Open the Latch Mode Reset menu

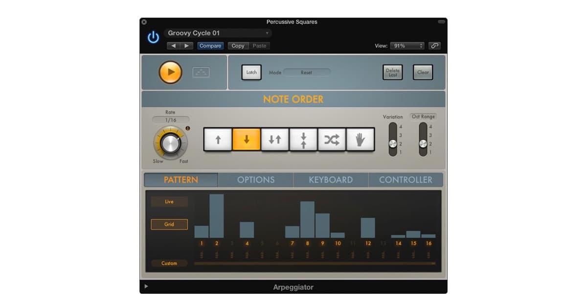click(x=307, y=72)
